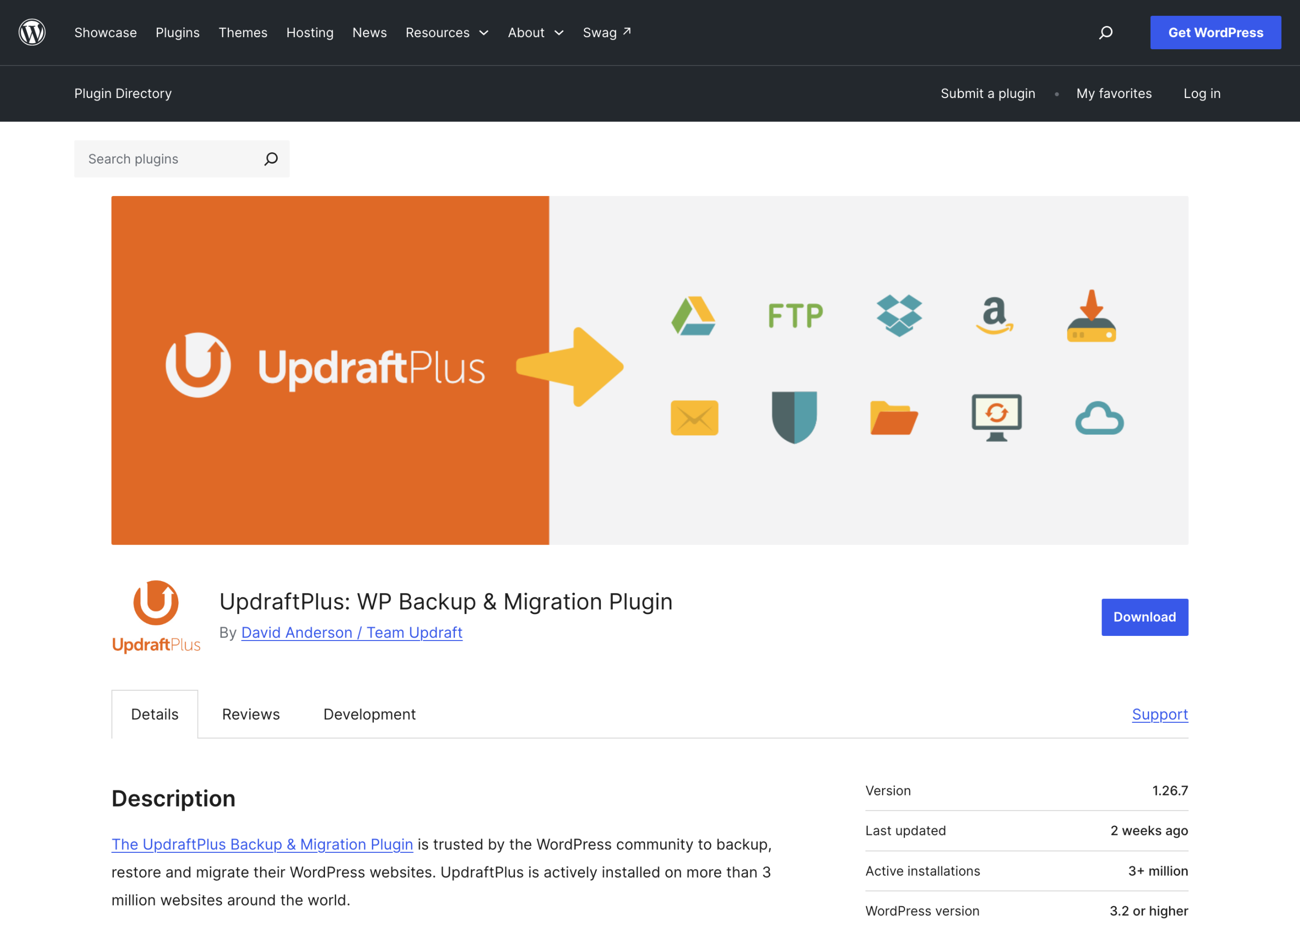Viewport: 1300px width, 929px height.
Task: Expand the Resources menu
Action: (x=447, y=33)
